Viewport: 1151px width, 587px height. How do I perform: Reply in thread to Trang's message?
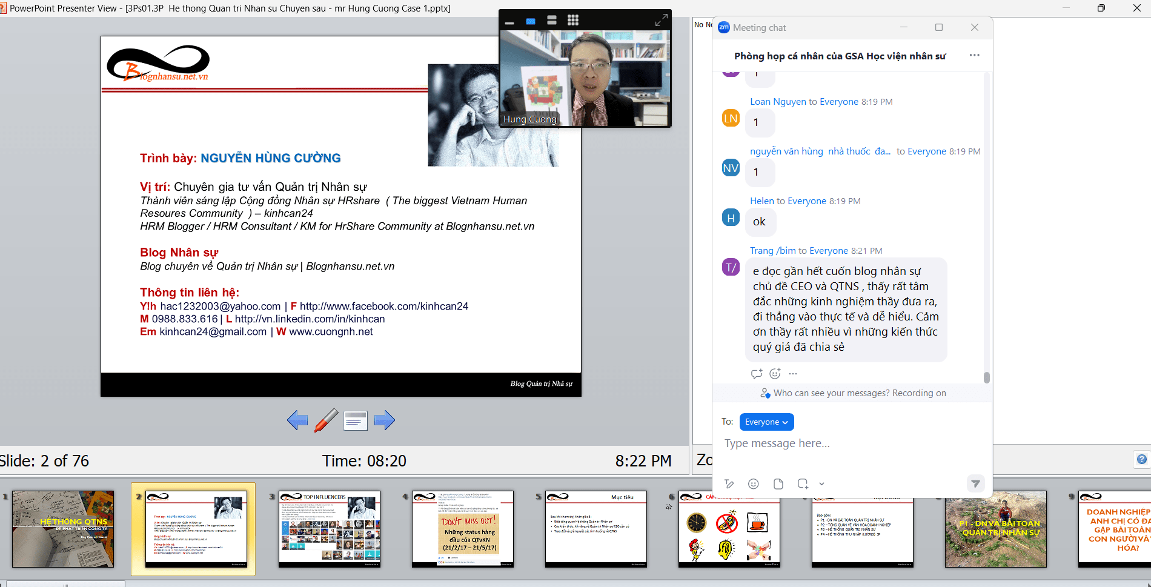(757, 374)
